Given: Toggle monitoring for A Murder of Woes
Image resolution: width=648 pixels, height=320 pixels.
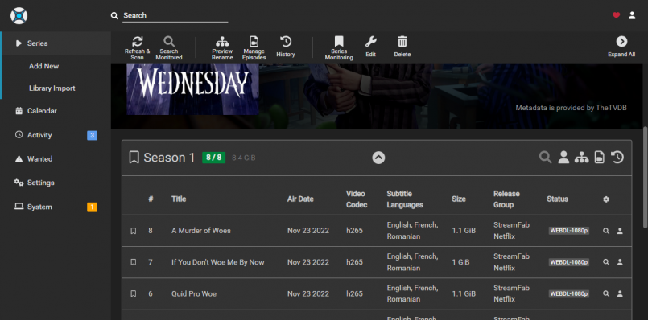Looking at the screenshot, I should pyautogui.click(x=134, y=231).
